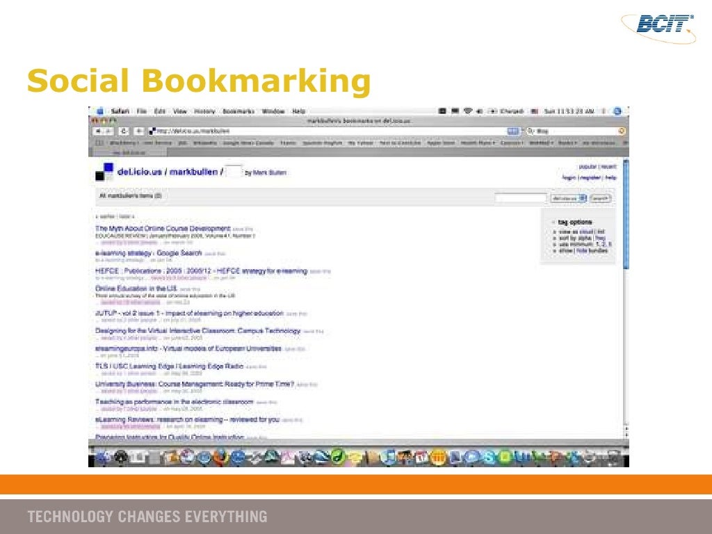This screenshot has width=712, height=534.
Task: Click the green swirl icon in Dock
Action: [337, 457]
